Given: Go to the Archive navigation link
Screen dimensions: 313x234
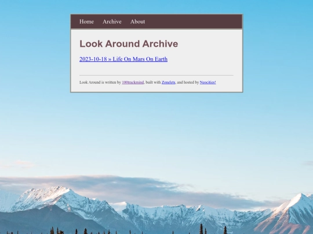Looking at the screenshot, I should pos(112,21).
